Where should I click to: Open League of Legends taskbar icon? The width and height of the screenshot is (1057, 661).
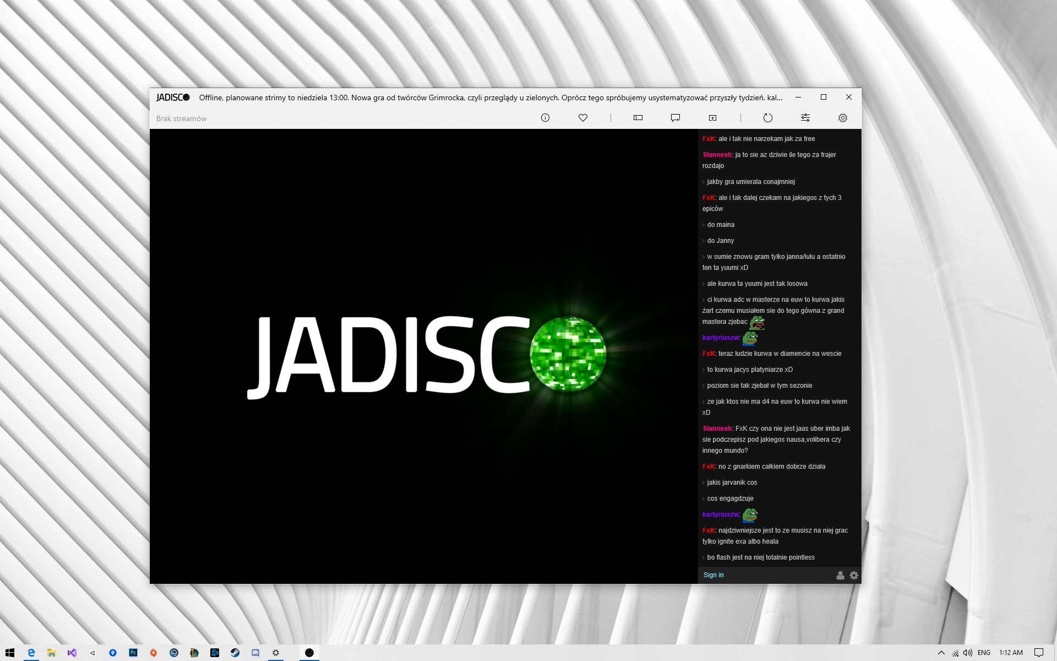pyautogui.click(x=194, y=653)
